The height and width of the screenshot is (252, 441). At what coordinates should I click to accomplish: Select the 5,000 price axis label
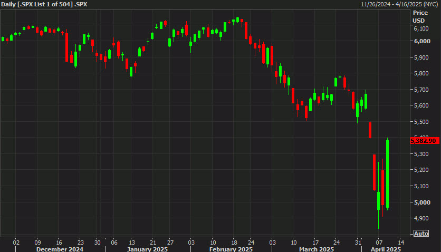(x=422, y=202)
